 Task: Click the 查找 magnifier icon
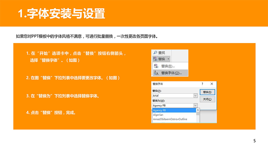[155, 53]
